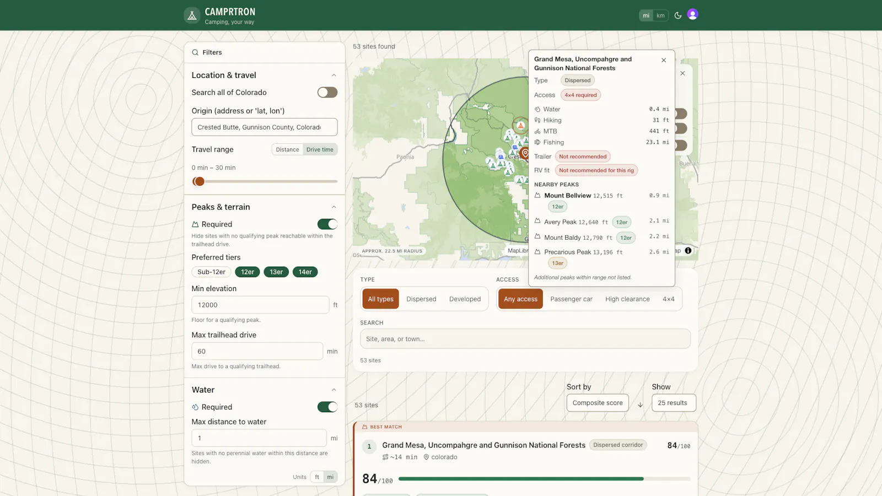Collapse the Location & travel section
The width and height of the screenshot is (882, 496).
[334, 76]
